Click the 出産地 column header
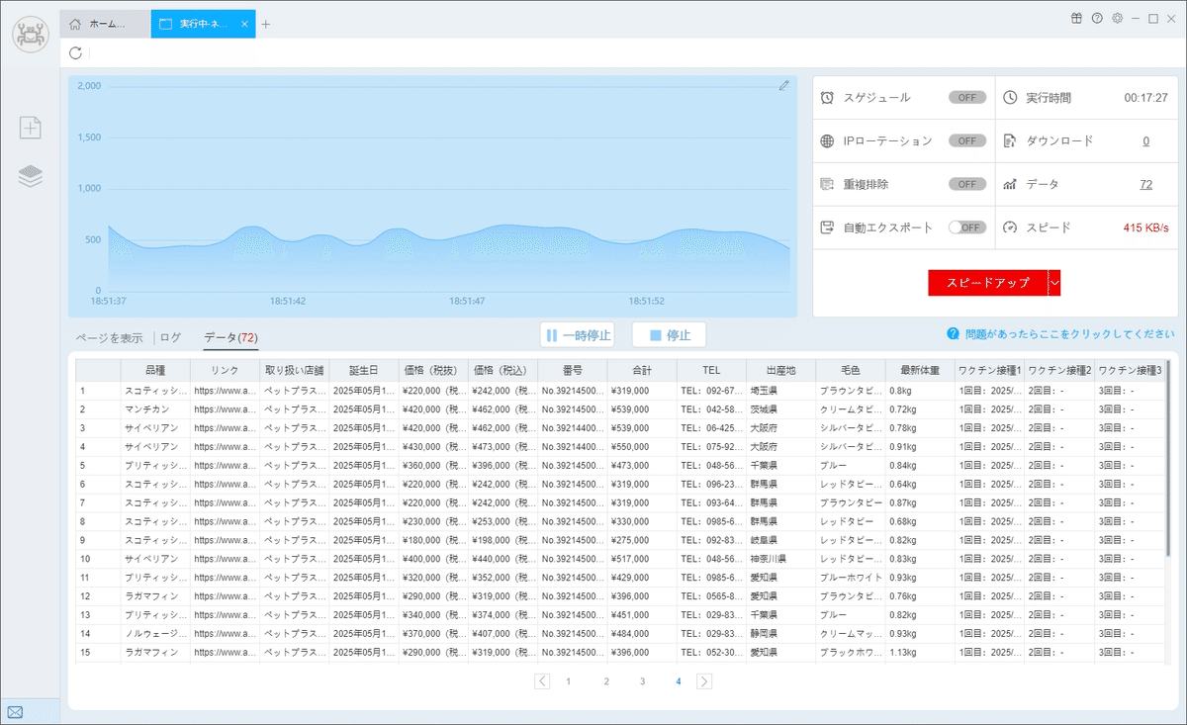Viewport: 1187px width, 725px height. click(x=780, y=370)
